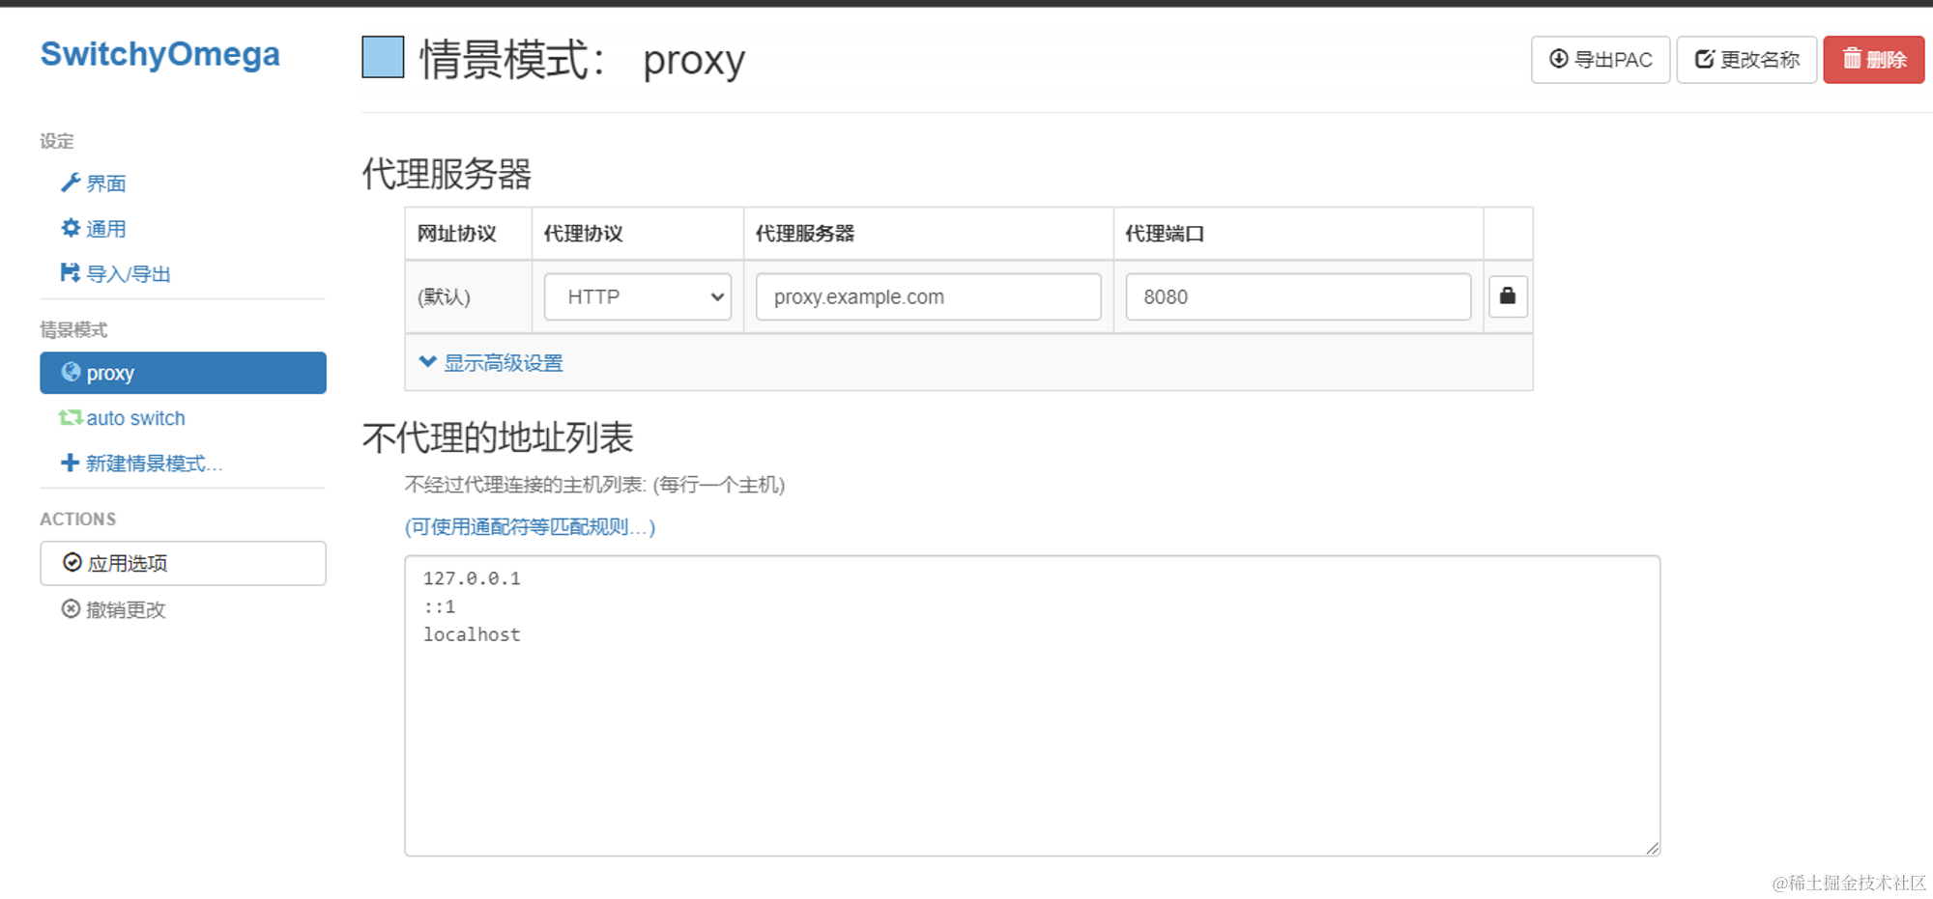Create a new profile via 新建情景模式
This screenshot has height=899, width=1933.
click(x=142, y=464)
